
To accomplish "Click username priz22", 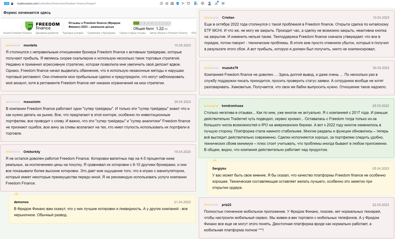I will coord(227,205).
